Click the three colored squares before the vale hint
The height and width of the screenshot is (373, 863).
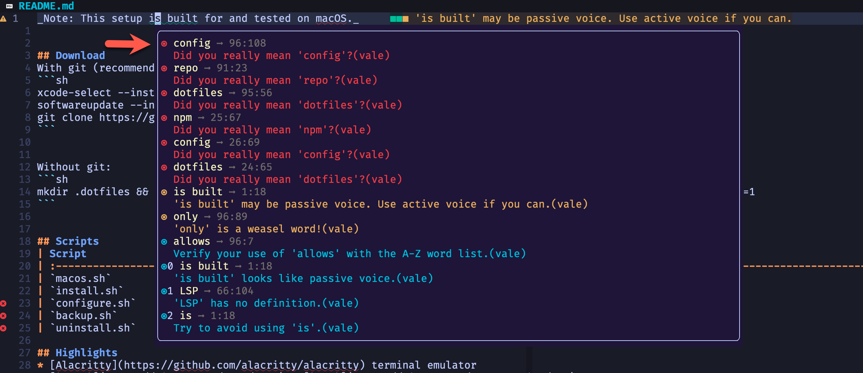pos(399,18)
